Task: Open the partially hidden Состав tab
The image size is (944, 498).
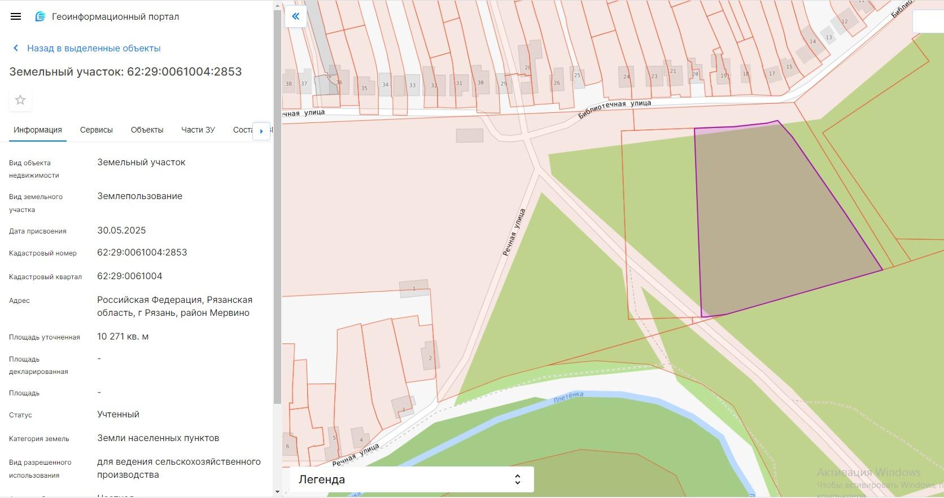Action: click(242, 130)
